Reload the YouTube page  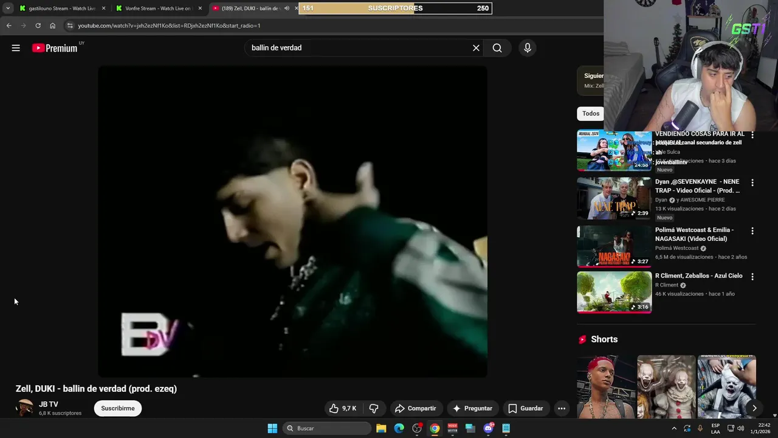pyautogui.click(x=38, y=26)
